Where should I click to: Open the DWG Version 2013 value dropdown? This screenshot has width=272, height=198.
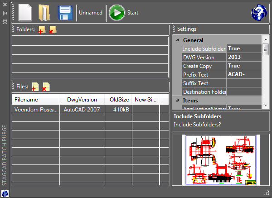tap(244, 57)
